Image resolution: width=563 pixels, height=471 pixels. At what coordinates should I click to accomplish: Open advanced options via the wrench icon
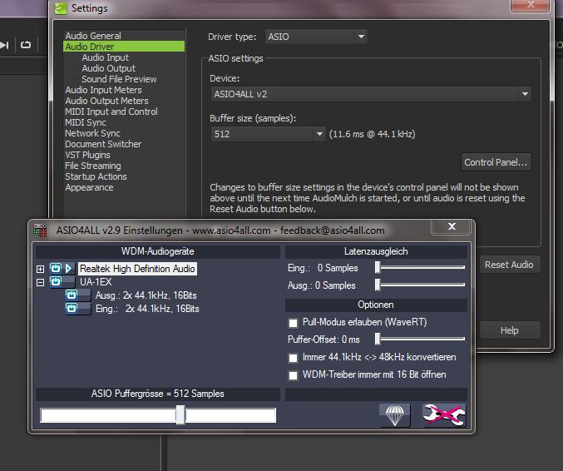(444, 415)
